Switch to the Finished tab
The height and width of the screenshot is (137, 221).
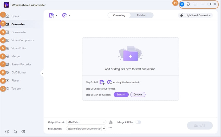point(141,15)
